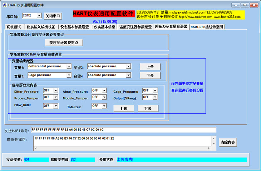Click 下传 button in display content group
Screen dimensions: 261x171
pos(148,108)
